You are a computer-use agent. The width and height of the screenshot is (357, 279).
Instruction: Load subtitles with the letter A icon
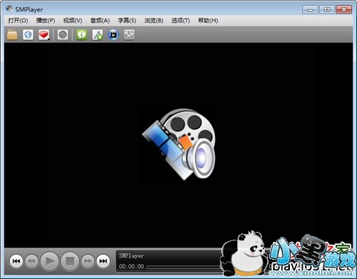pos(98,35)
